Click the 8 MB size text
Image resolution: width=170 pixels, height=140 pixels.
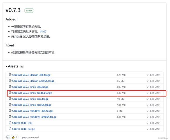tap(119, 111)
